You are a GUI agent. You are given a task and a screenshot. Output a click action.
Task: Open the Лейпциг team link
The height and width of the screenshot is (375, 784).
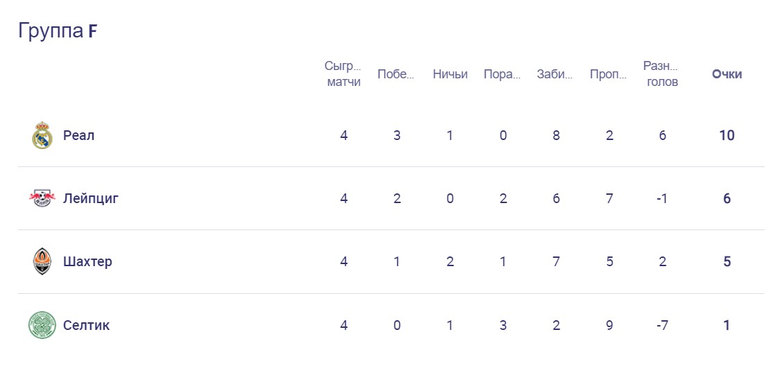pyautogui.click(x=91, y=198)
